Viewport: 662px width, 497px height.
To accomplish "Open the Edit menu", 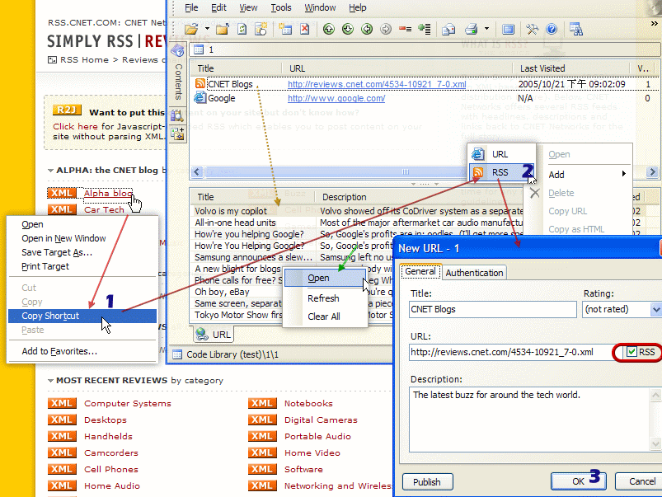I will (x=218, y=7).
